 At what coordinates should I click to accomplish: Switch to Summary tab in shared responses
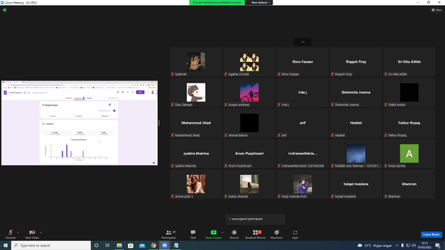pos(53,116)
